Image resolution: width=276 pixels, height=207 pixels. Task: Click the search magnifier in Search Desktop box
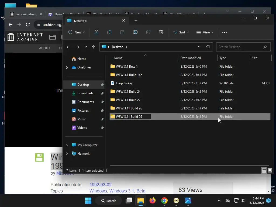pyautogui.click(x=265, y=47)
